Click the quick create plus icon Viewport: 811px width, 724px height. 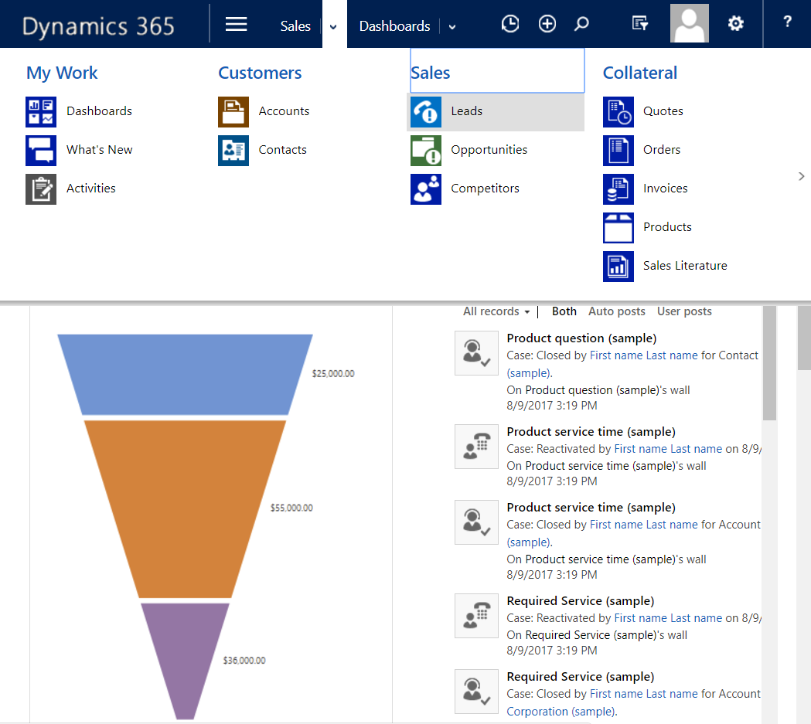click(547, 24)
